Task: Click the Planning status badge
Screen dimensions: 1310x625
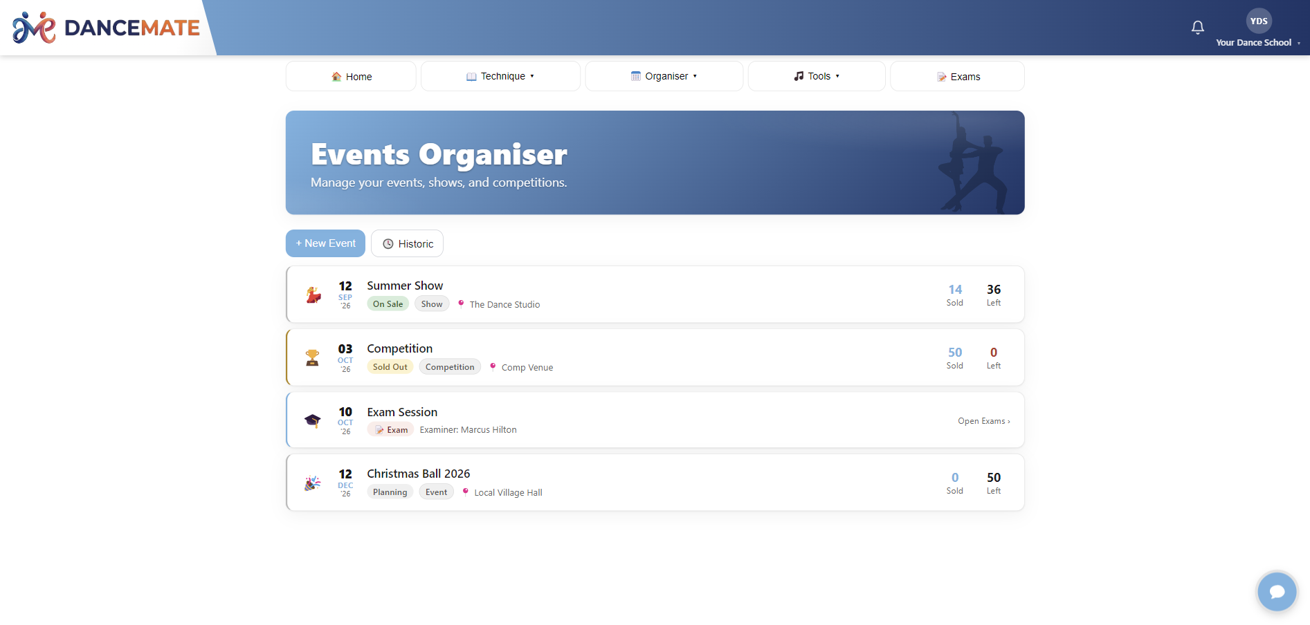Action: pos(390,492)
